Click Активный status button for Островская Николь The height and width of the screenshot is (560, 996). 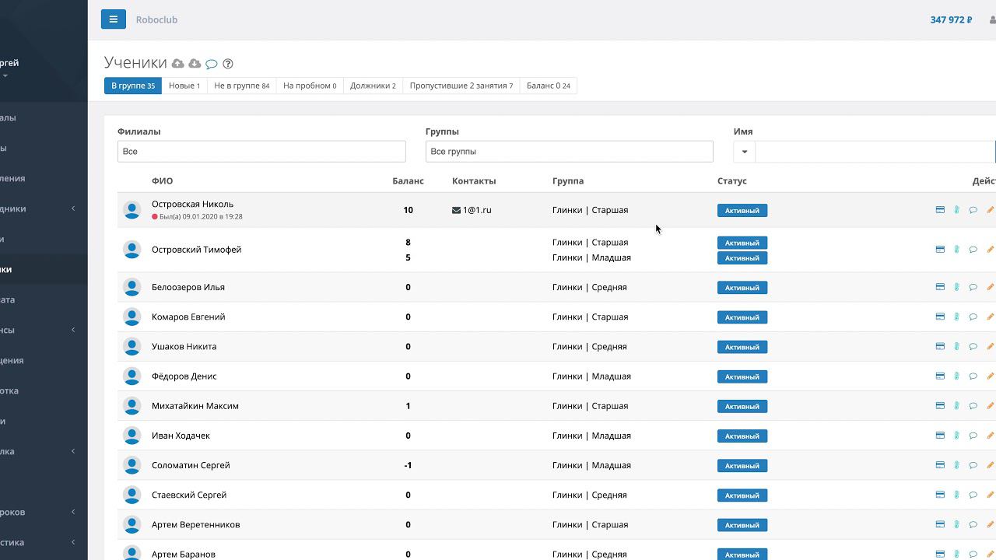pyautogui.click(x=742, y=210)
